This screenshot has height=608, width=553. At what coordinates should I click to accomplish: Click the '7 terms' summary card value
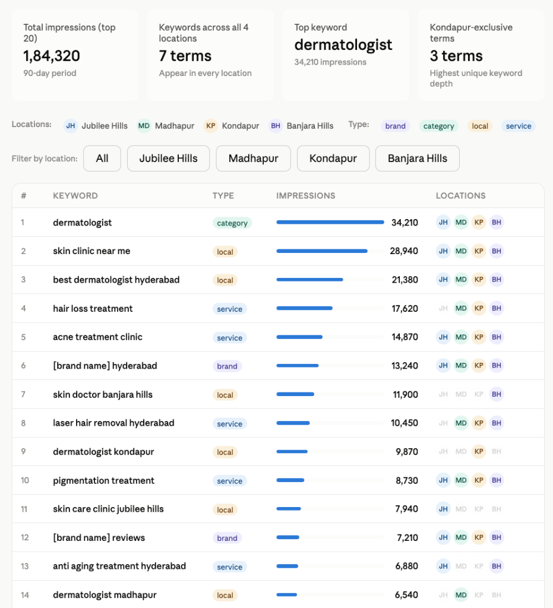click(x=185, y=56)
